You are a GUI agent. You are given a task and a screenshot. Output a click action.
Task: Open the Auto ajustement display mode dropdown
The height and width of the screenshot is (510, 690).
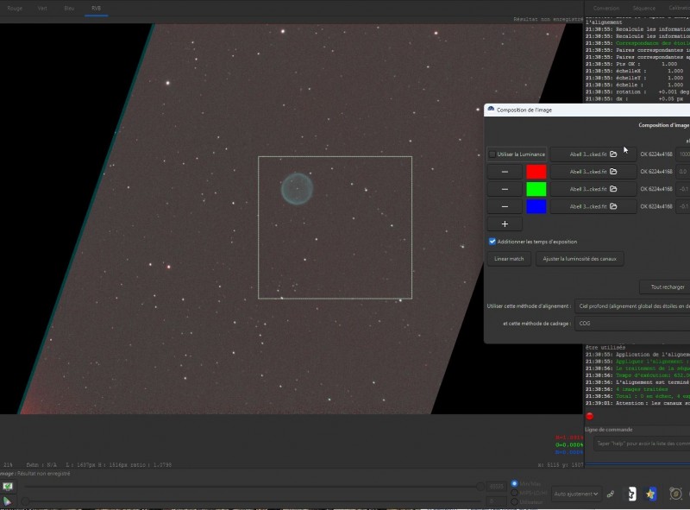pos(575,494)
